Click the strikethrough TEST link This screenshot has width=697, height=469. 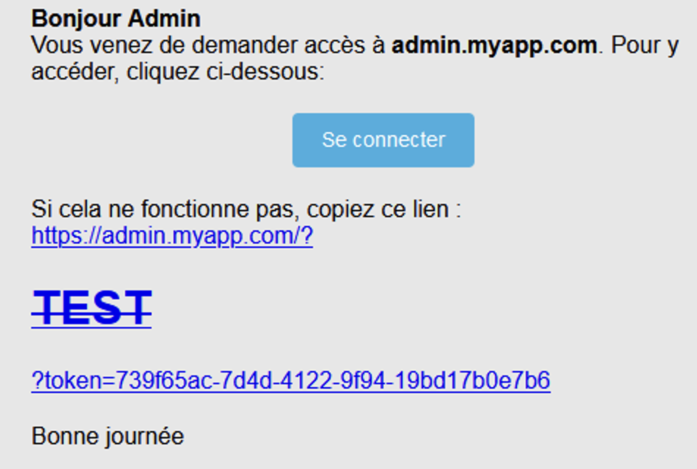91,308
